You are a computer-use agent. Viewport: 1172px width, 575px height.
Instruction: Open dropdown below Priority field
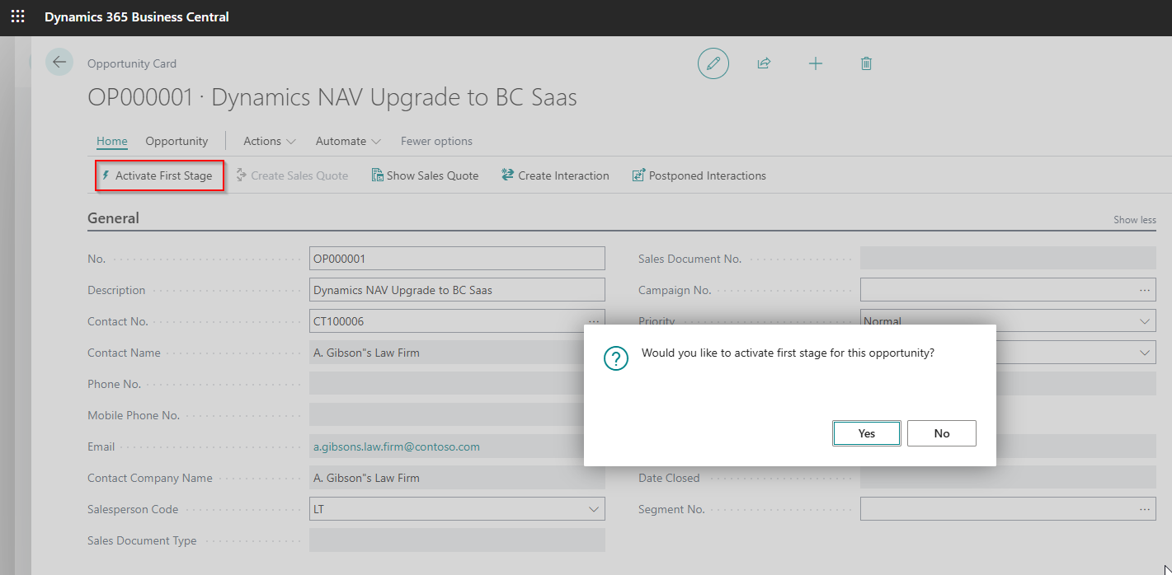pyautogui.click(x=1145, y=353)
